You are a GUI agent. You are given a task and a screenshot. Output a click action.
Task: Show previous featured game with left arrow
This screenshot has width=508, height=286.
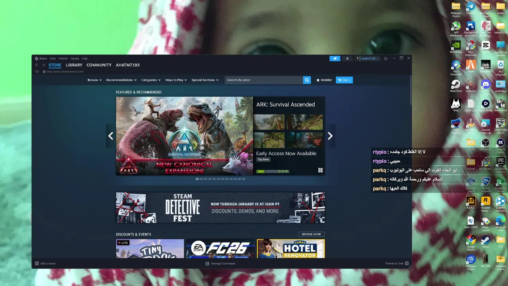[111, 136]
